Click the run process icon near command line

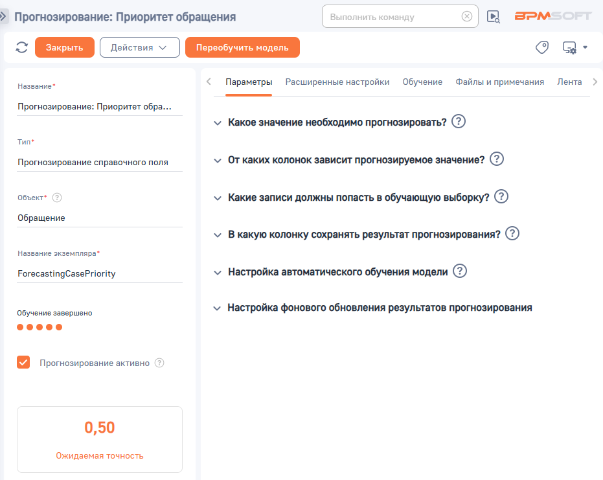point(492,16)
